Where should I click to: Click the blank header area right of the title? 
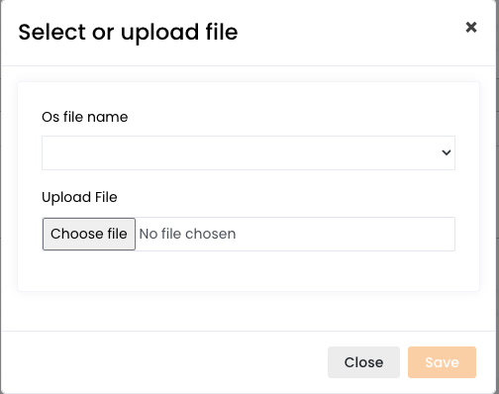349,33
